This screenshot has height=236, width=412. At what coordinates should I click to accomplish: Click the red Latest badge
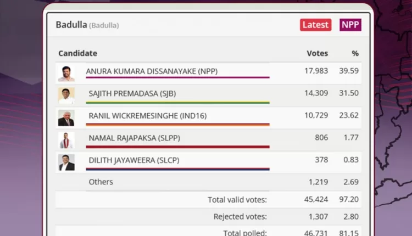click(x=315, y=25)
